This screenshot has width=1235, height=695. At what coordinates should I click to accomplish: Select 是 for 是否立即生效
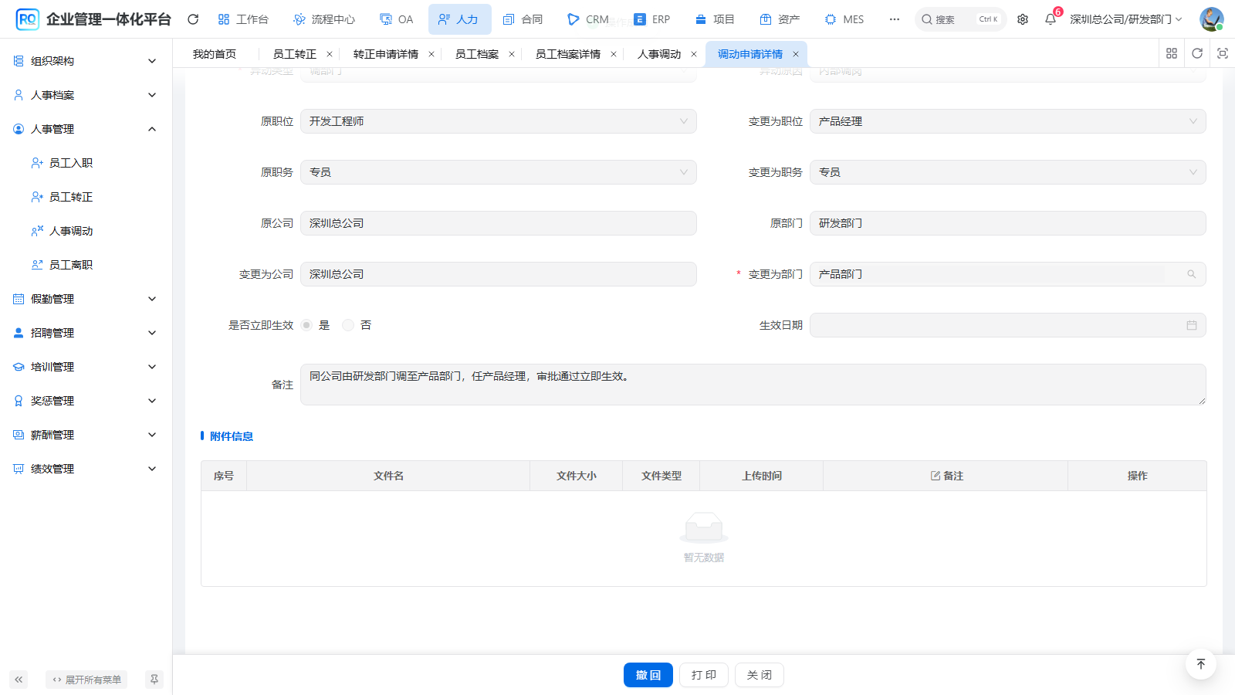tap(306, 325)
